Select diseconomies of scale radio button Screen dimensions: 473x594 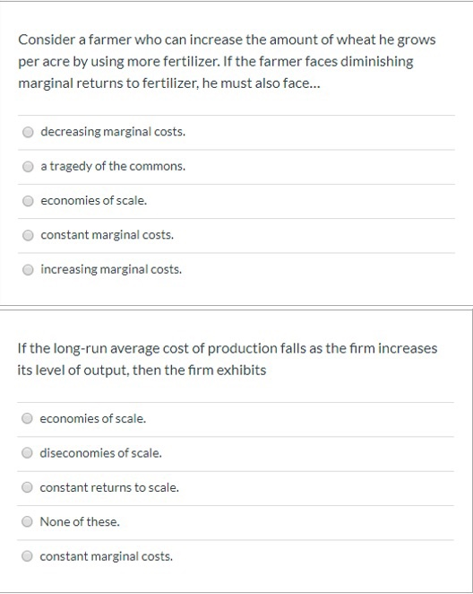coord(27,453)
